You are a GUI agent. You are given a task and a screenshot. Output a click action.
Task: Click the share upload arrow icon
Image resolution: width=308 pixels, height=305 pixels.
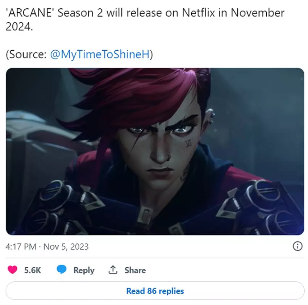pyautogui.click(x=113, y=270)
